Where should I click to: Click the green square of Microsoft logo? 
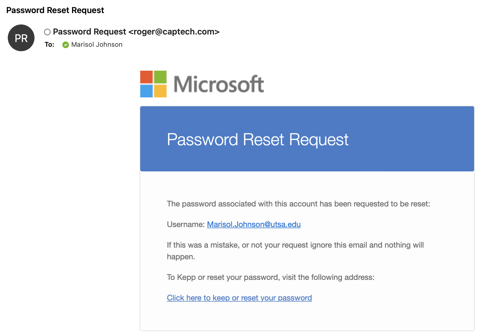(160, 77)
